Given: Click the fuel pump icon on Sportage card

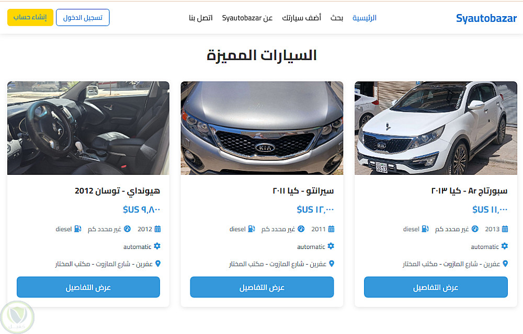Looking at the screenshot, I should click(425, 229).
